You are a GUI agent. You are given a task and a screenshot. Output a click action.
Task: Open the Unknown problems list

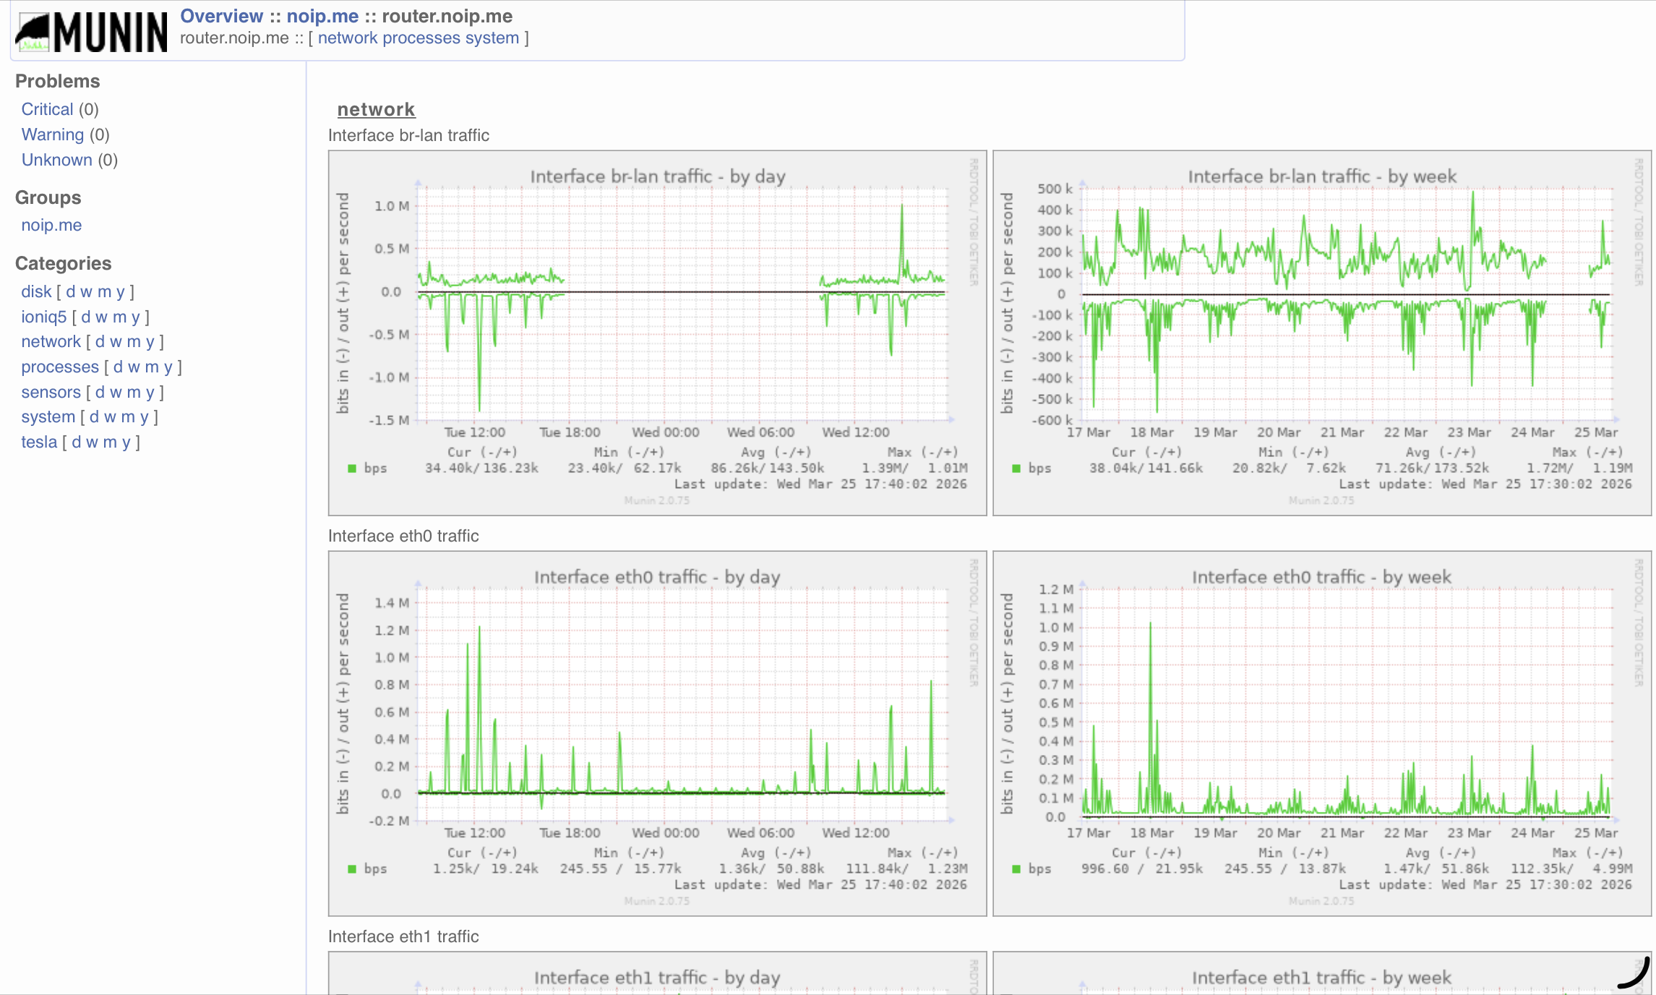tap(56, 160)
